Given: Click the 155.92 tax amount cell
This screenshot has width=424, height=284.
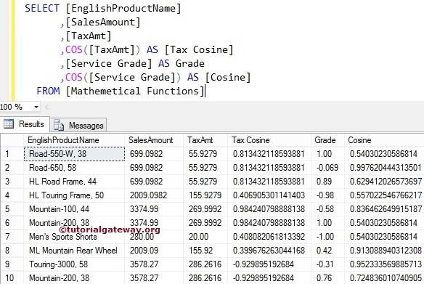Looking at the screenshot, I should click(205, 251).
